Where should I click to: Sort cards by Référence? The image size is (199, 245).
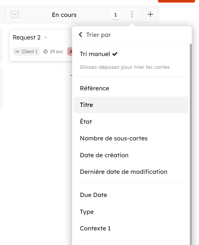[94, 88]
